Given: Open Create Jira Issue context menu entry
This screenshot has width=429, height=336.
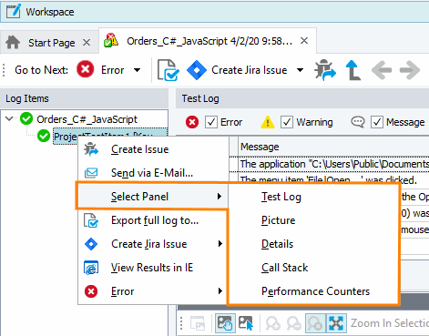Looking at the screenshot, I should click(x=153, y=244).
